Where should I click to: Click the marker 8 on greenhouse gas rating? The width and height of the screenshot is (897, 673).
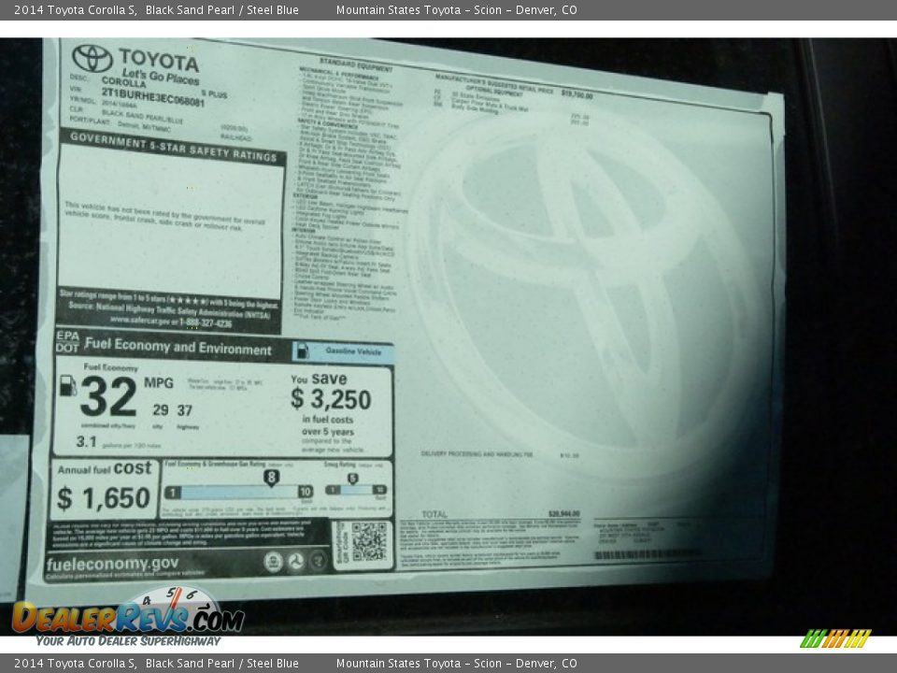point(271,478)
